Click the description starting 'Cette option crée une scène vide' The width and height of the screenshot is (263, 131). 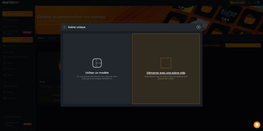coord(166,77)
